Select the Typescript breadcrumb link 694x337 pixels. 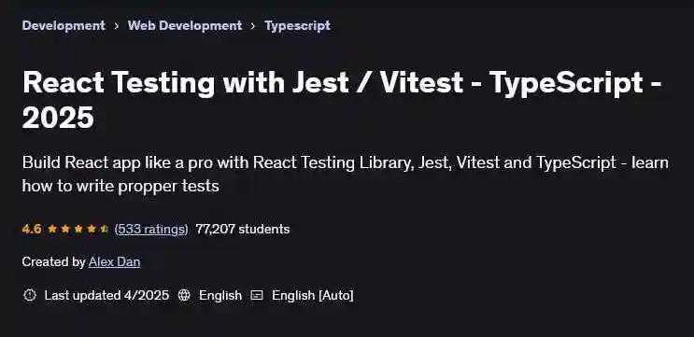[297, 25]
